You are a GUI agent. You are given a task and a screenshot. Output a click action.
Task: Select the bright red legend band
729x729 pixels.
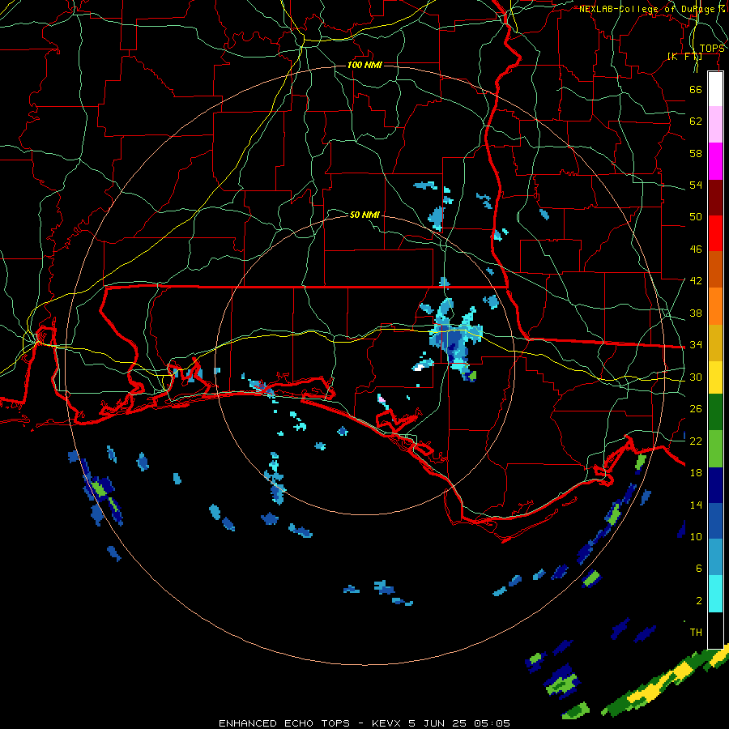click(715, 233)
